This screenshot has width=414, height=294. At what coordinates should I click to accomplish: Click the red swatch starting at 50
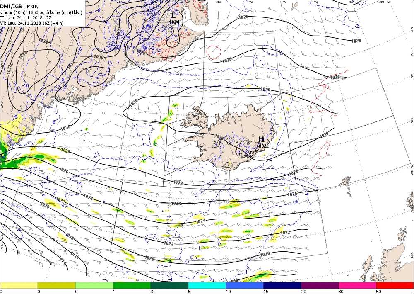(x=395, y=285)
